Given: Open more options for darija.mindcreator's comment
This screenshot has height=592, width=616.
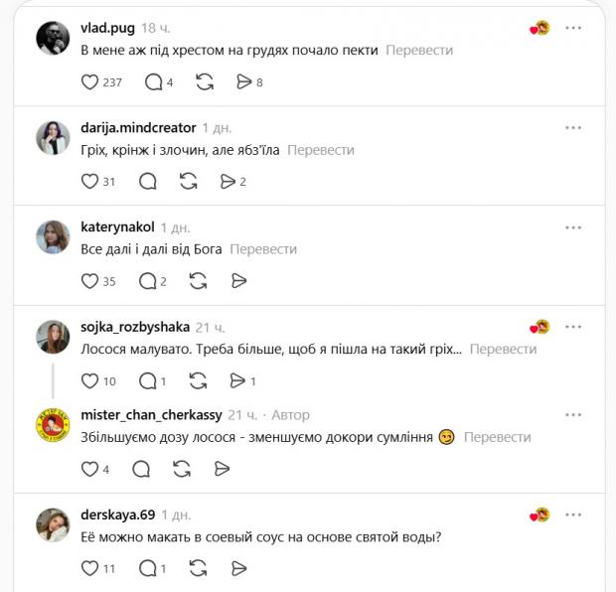Looking at the screenshot, I should pyautogui.click(x=573, y=128).
